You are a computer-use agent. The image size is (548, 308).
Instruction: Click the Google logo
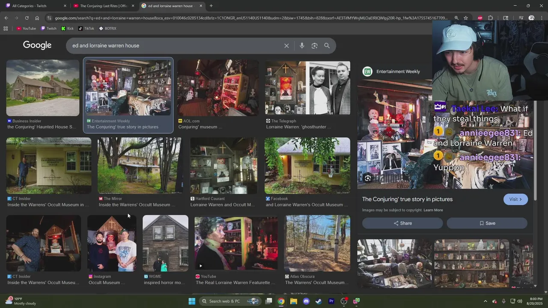(x=37, y=45)
